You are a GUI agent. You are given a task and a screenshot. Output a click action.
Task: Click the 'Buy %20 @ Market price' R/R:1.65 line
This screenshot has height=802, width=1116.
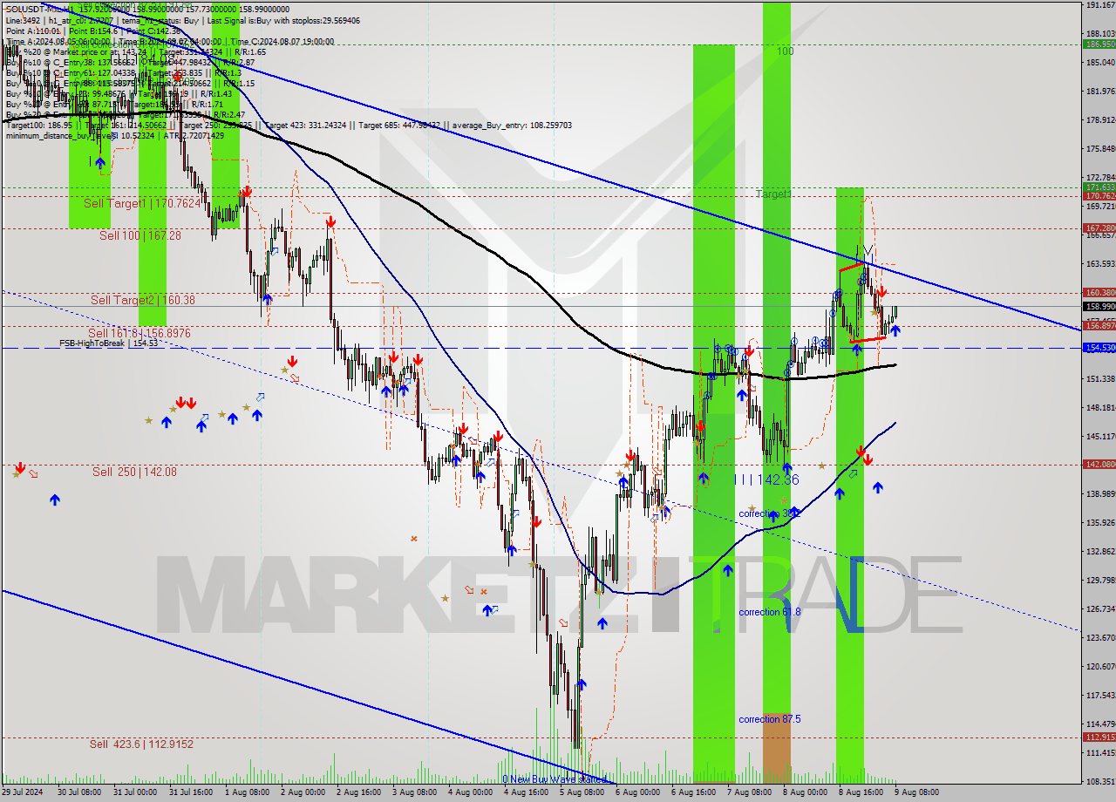click(x=135, y=51)
